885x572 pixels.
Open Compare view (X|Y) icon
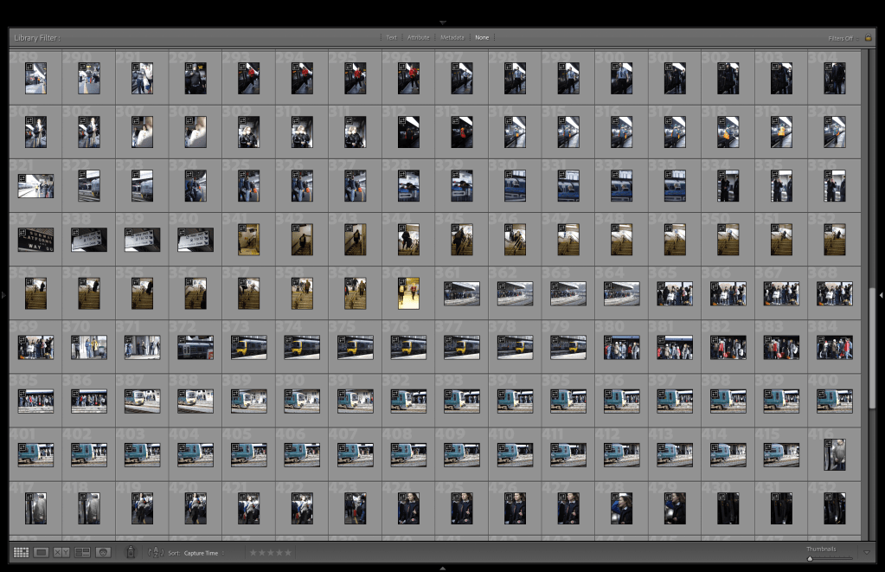pos(61,552)
